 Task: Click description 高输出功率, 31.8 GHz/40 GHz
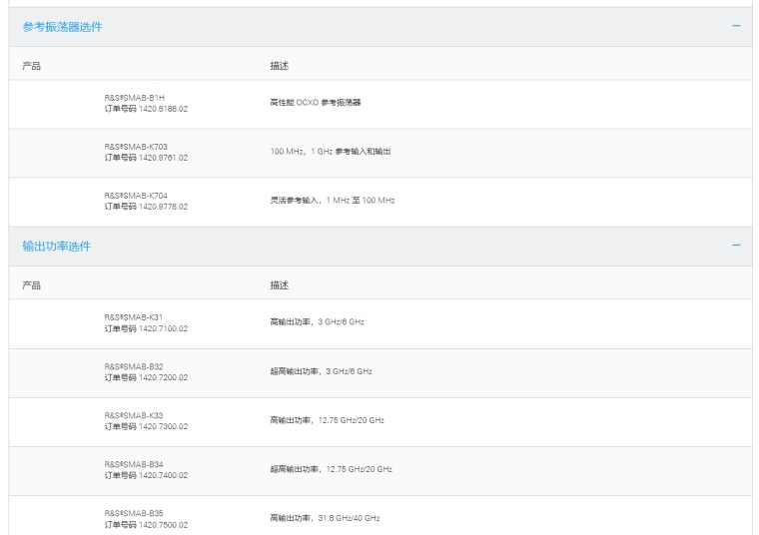[x=325, y=518]
